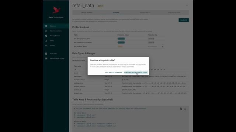Select the dev.transactions_extended table name

pos(83,43)
